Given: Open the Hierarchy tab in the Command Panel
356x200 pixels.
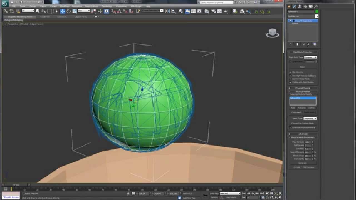Looking at the screenshot, I should click(x=300, y=6).
